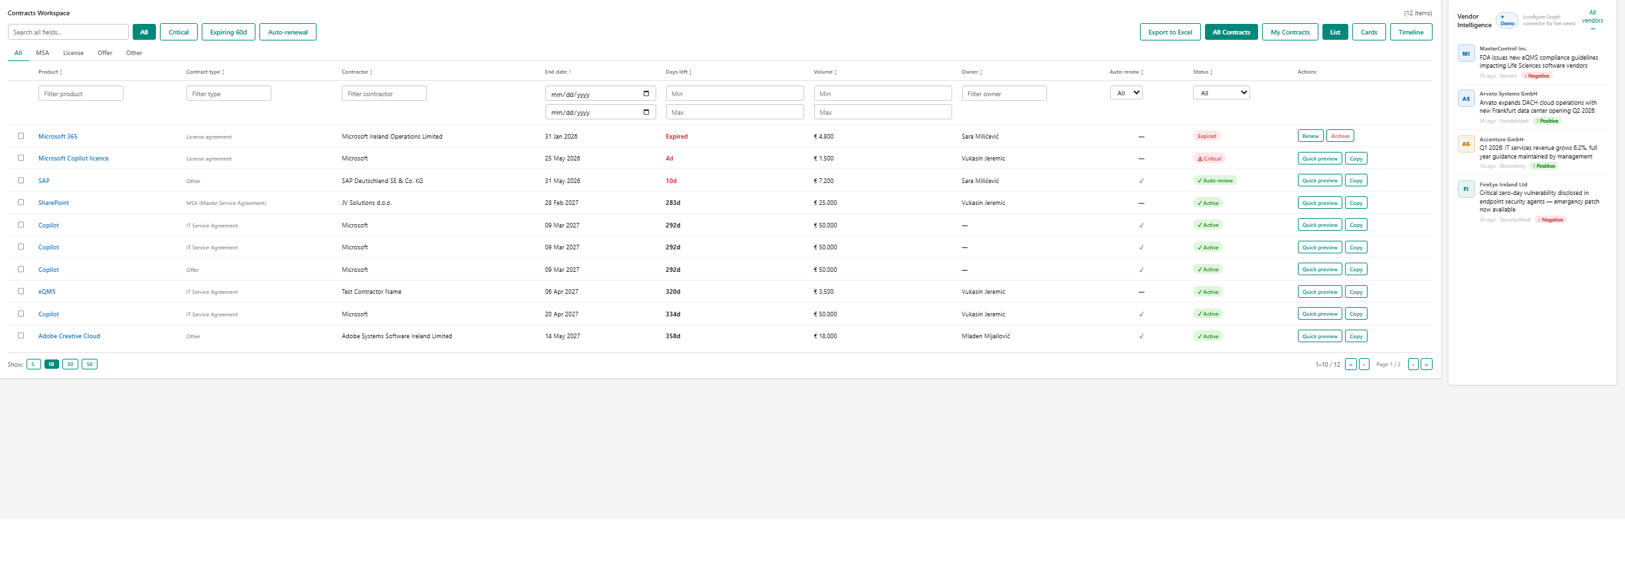Sort by the Contract type column header
This screenshot has width=1625, height=577.
206,72
